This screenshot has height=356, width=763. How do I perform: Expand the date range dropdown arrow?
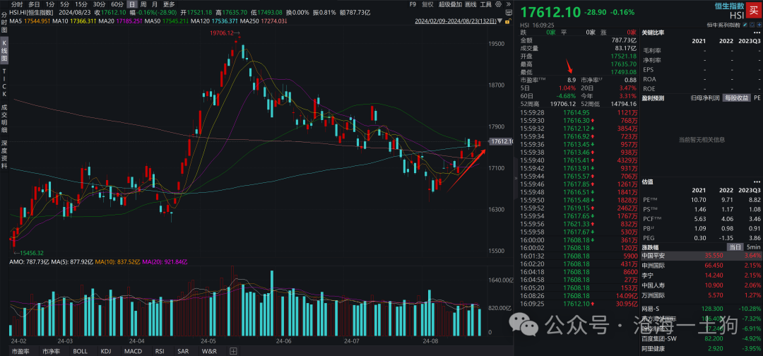499,21
